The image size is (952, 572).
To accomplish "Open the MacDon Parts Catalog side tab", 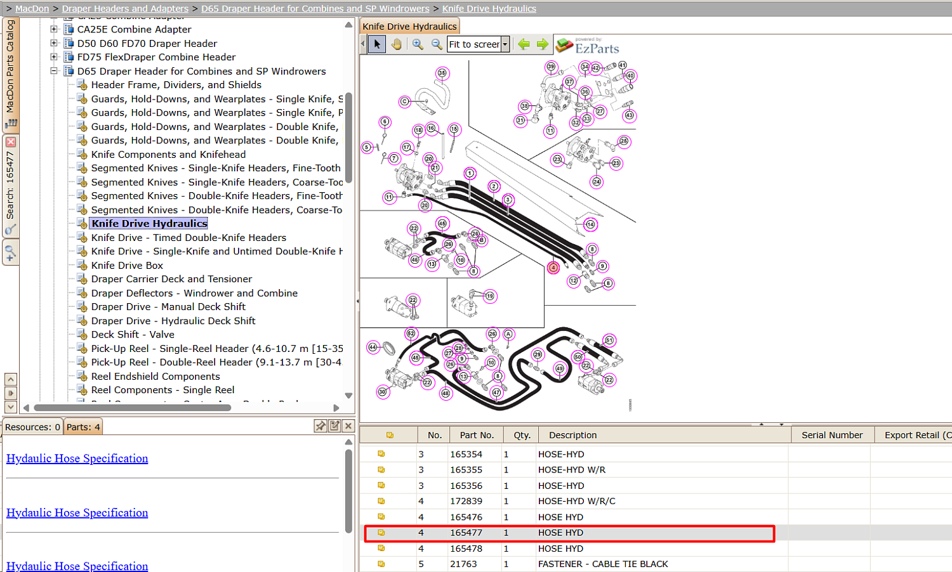I will coord(11,74).
